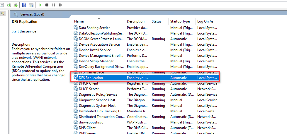This screenshot has width=287, height=134.
Task: Open Help via the question mark icon
Action: pyautogui.click(x=24, y=5)
